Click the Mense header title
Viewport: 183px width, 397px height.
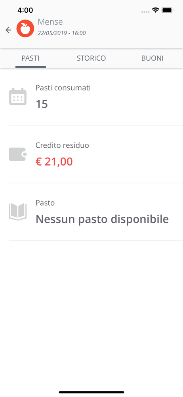coord(50,22)
